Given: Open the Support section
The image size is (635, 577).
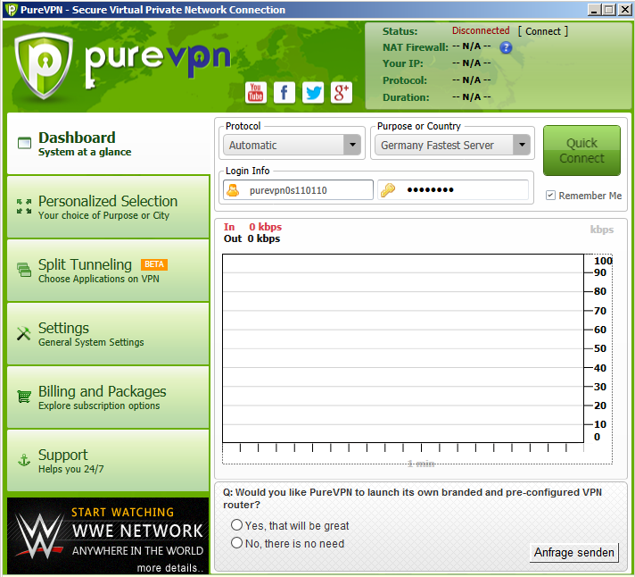Looking at the screenshot, I should pos(109,461).
